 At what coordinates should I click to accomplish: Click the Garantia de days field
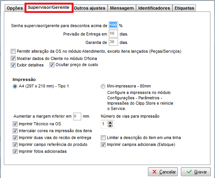[x=113, y=42]
